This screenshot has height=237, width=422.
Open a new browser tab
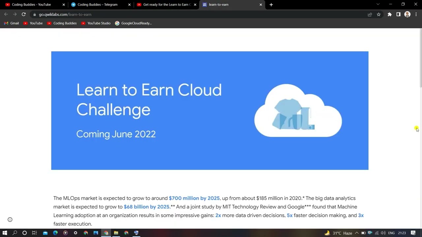tap(271, 5)
